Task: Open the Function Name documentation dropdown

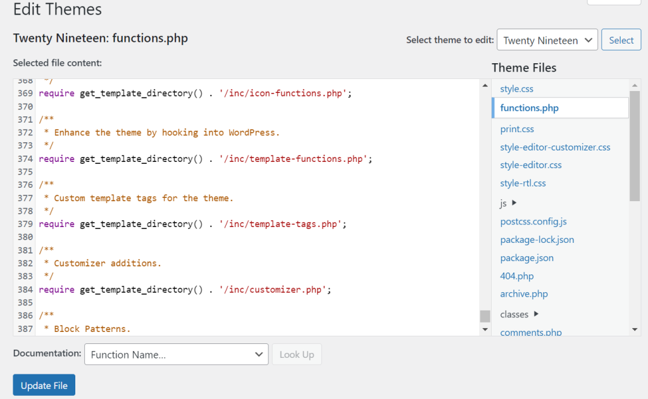Action: coord(176,354)
